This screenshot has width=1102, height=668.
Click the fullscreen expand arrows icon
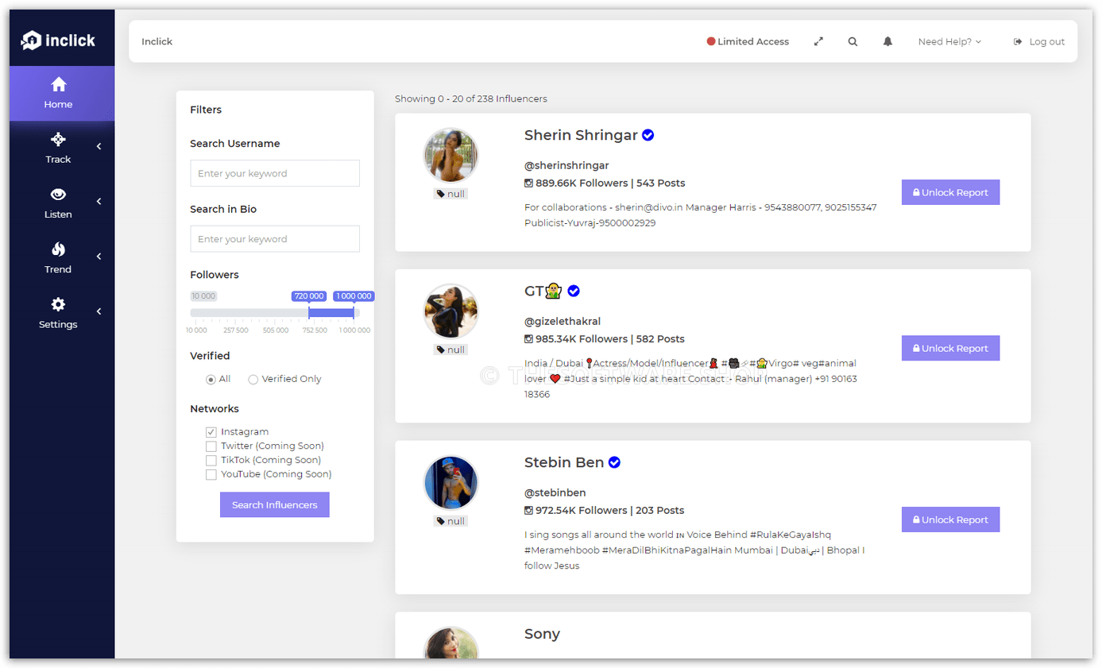(x=818, y=41)
